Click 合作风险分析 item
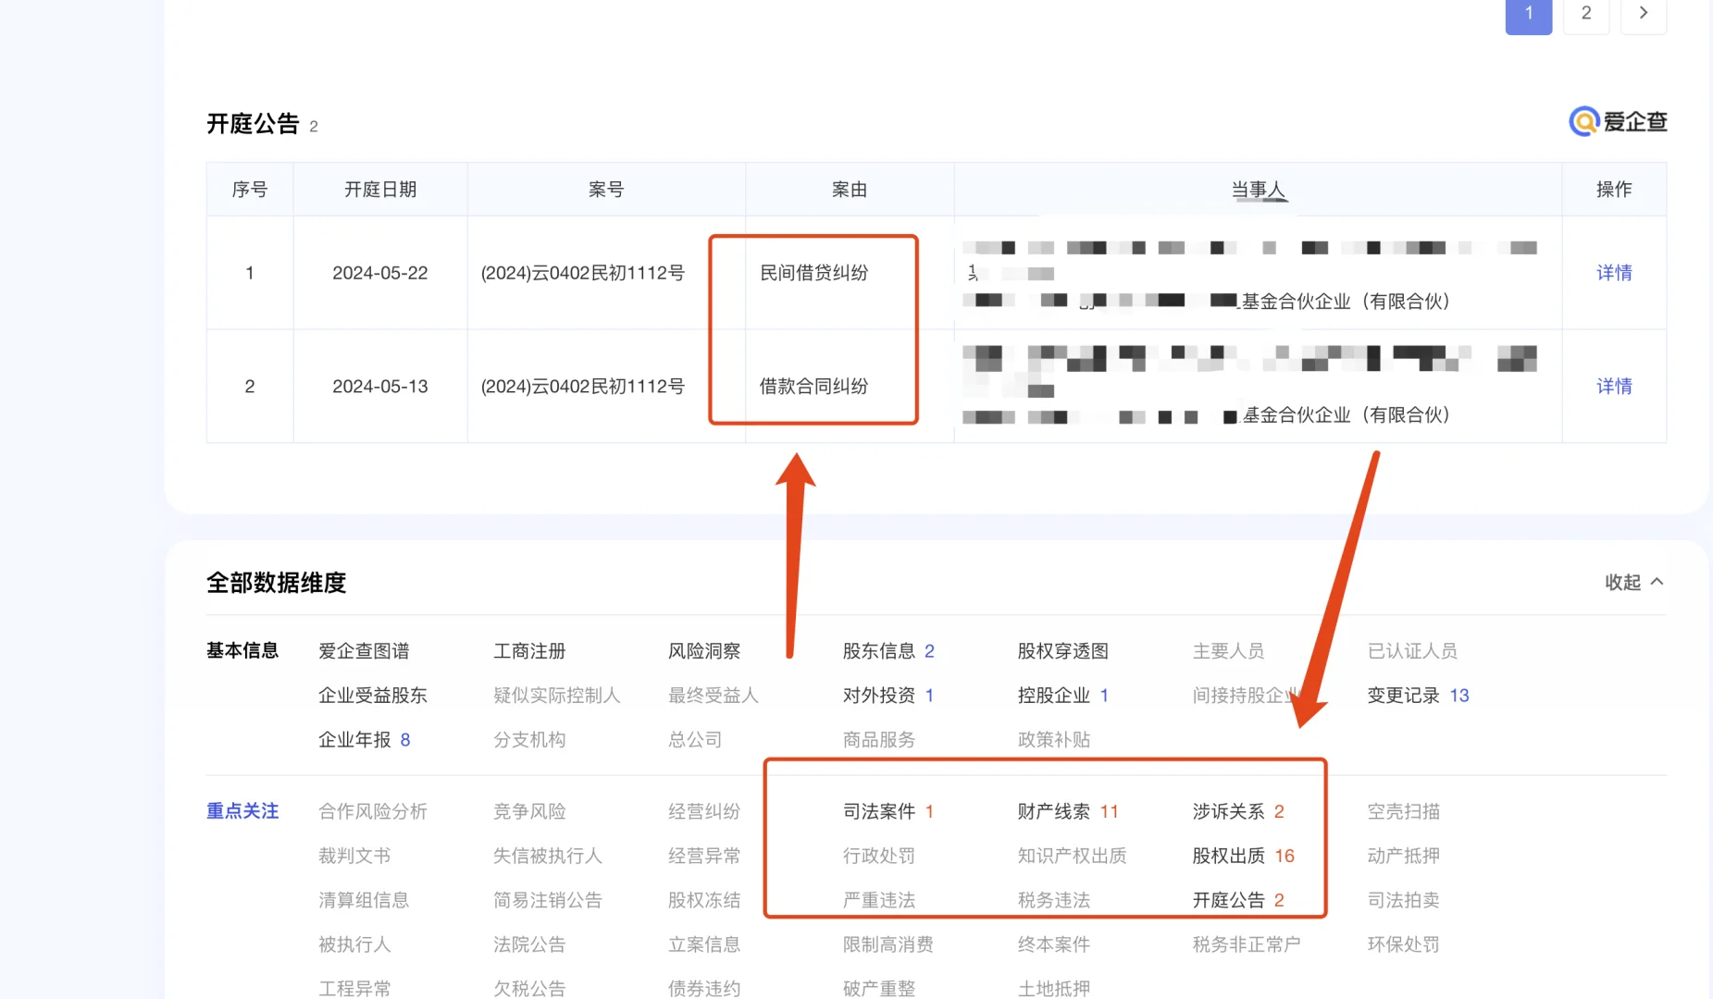Viewport: 1713px width, 999px height. [373, 811]
